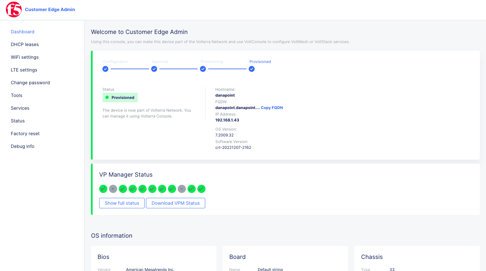This screenshot has height=271, width=486.
Task: Open the Dashboard page
Action: pyautogui.click(x=23, y=32)
